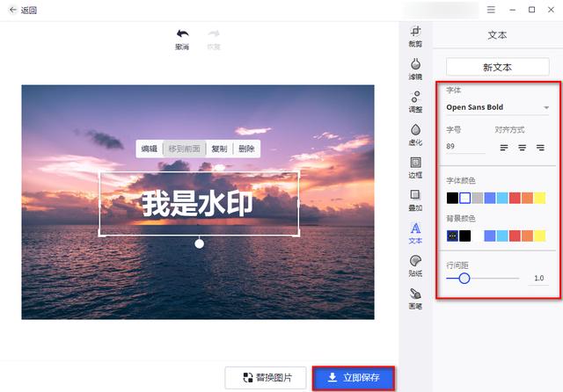This screenshot has height=392, width=563.
Task: Click the line spacing value 1.0 field
Action: (x=538, y=278)
